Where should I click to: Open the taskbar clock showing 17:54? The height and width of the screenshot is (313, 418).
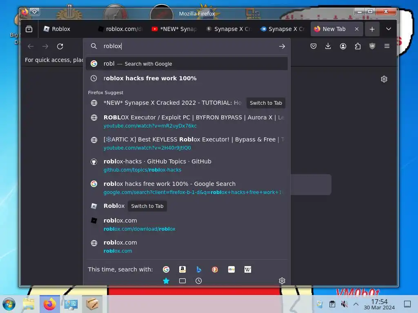coord(379,304)
